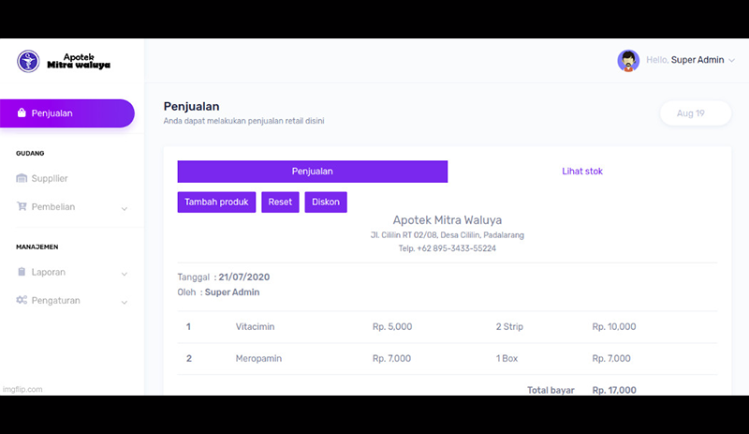Click the Apotek Mitra Waluya logo icon

click(x=29, y=61)
